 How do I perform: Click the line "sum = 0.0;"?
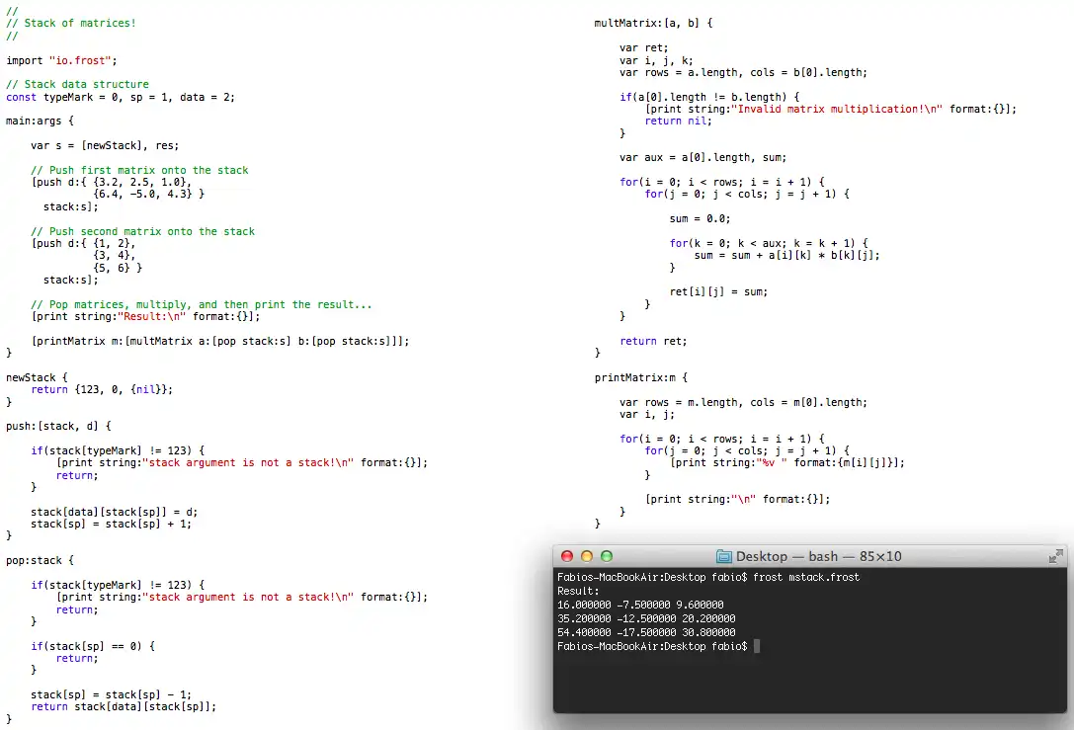[700, 218]
